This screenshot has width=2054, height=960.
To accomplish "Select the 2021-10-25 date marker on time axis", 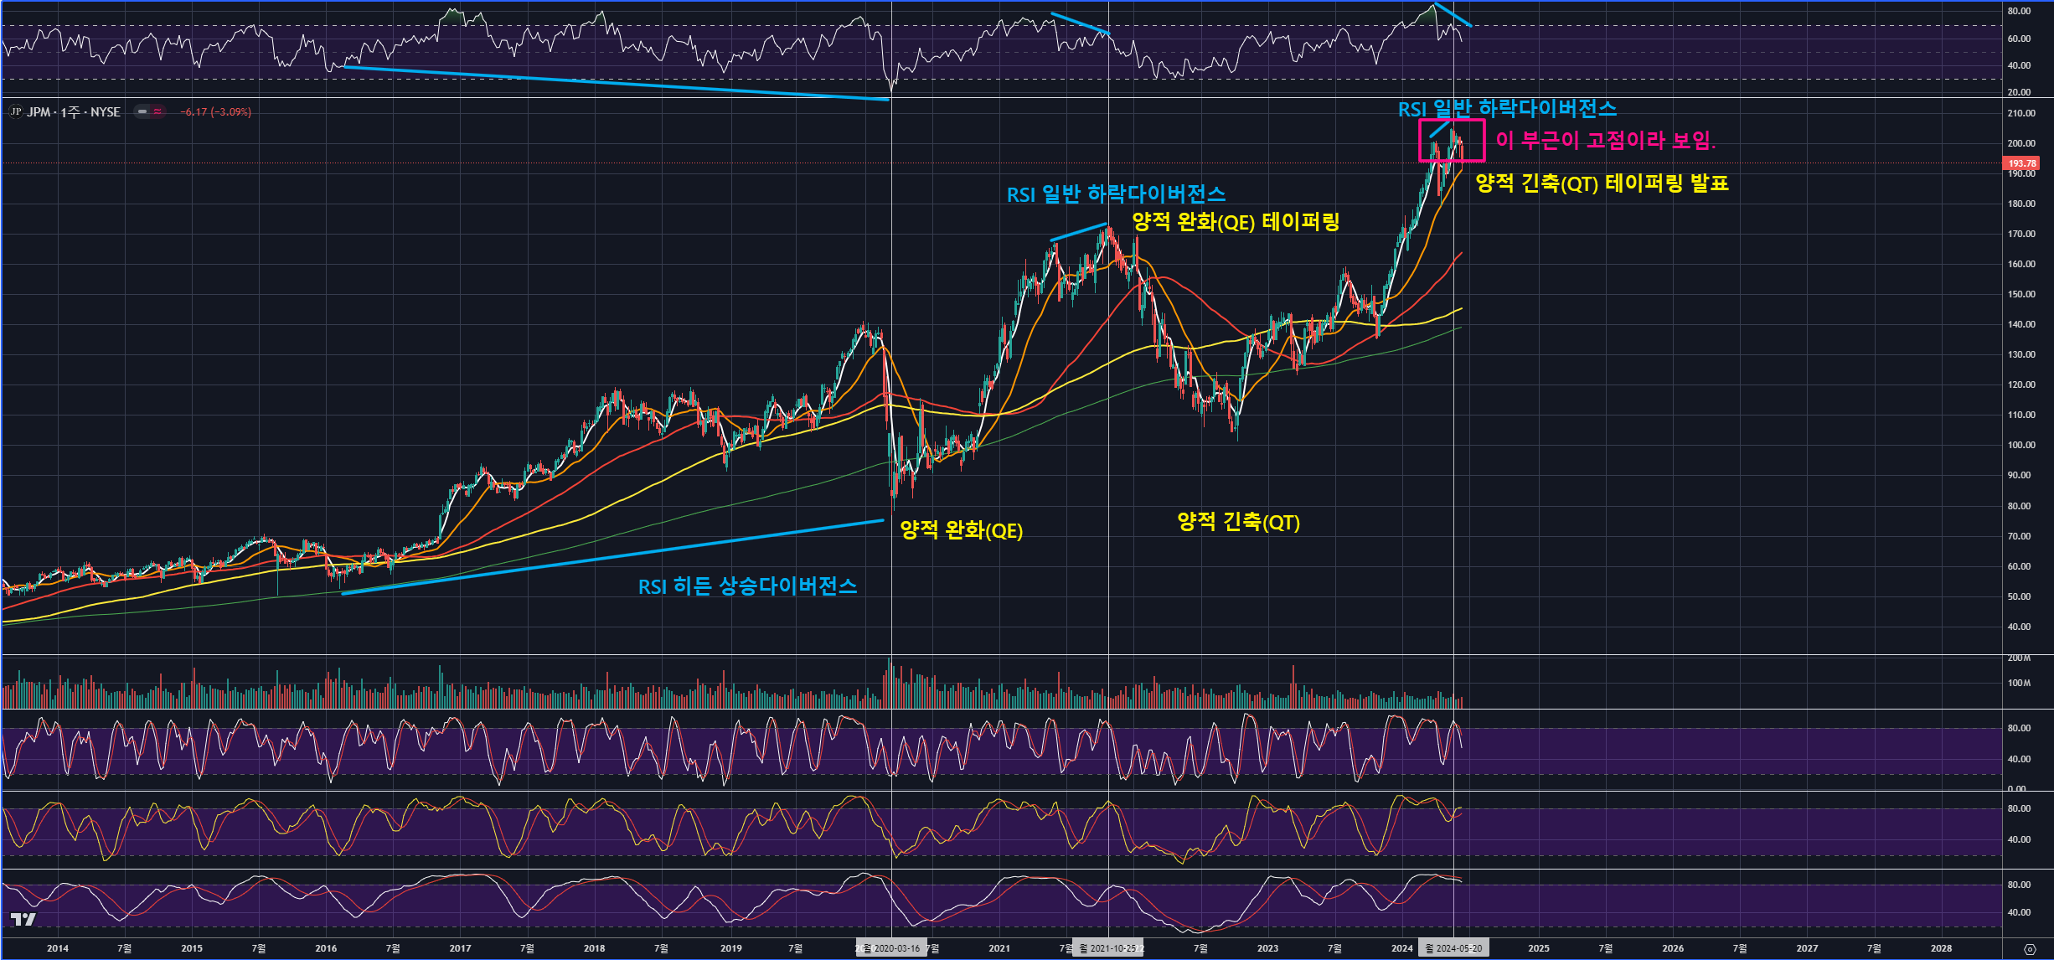I will click(1112, 948).
